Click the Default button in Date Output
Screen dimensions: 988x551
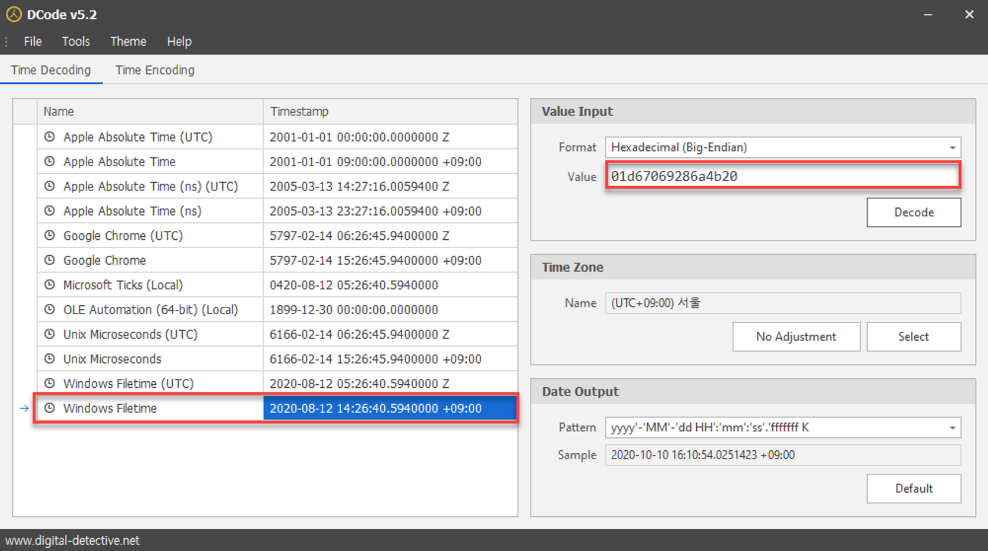click(x=914, y=489)
